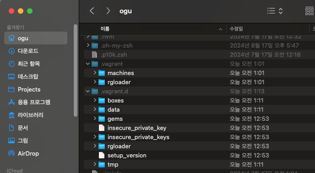The width and height of the screenshot is (315, 173).
Task: Open the grid grouping icon in toolbar
Action: [310, 11]
